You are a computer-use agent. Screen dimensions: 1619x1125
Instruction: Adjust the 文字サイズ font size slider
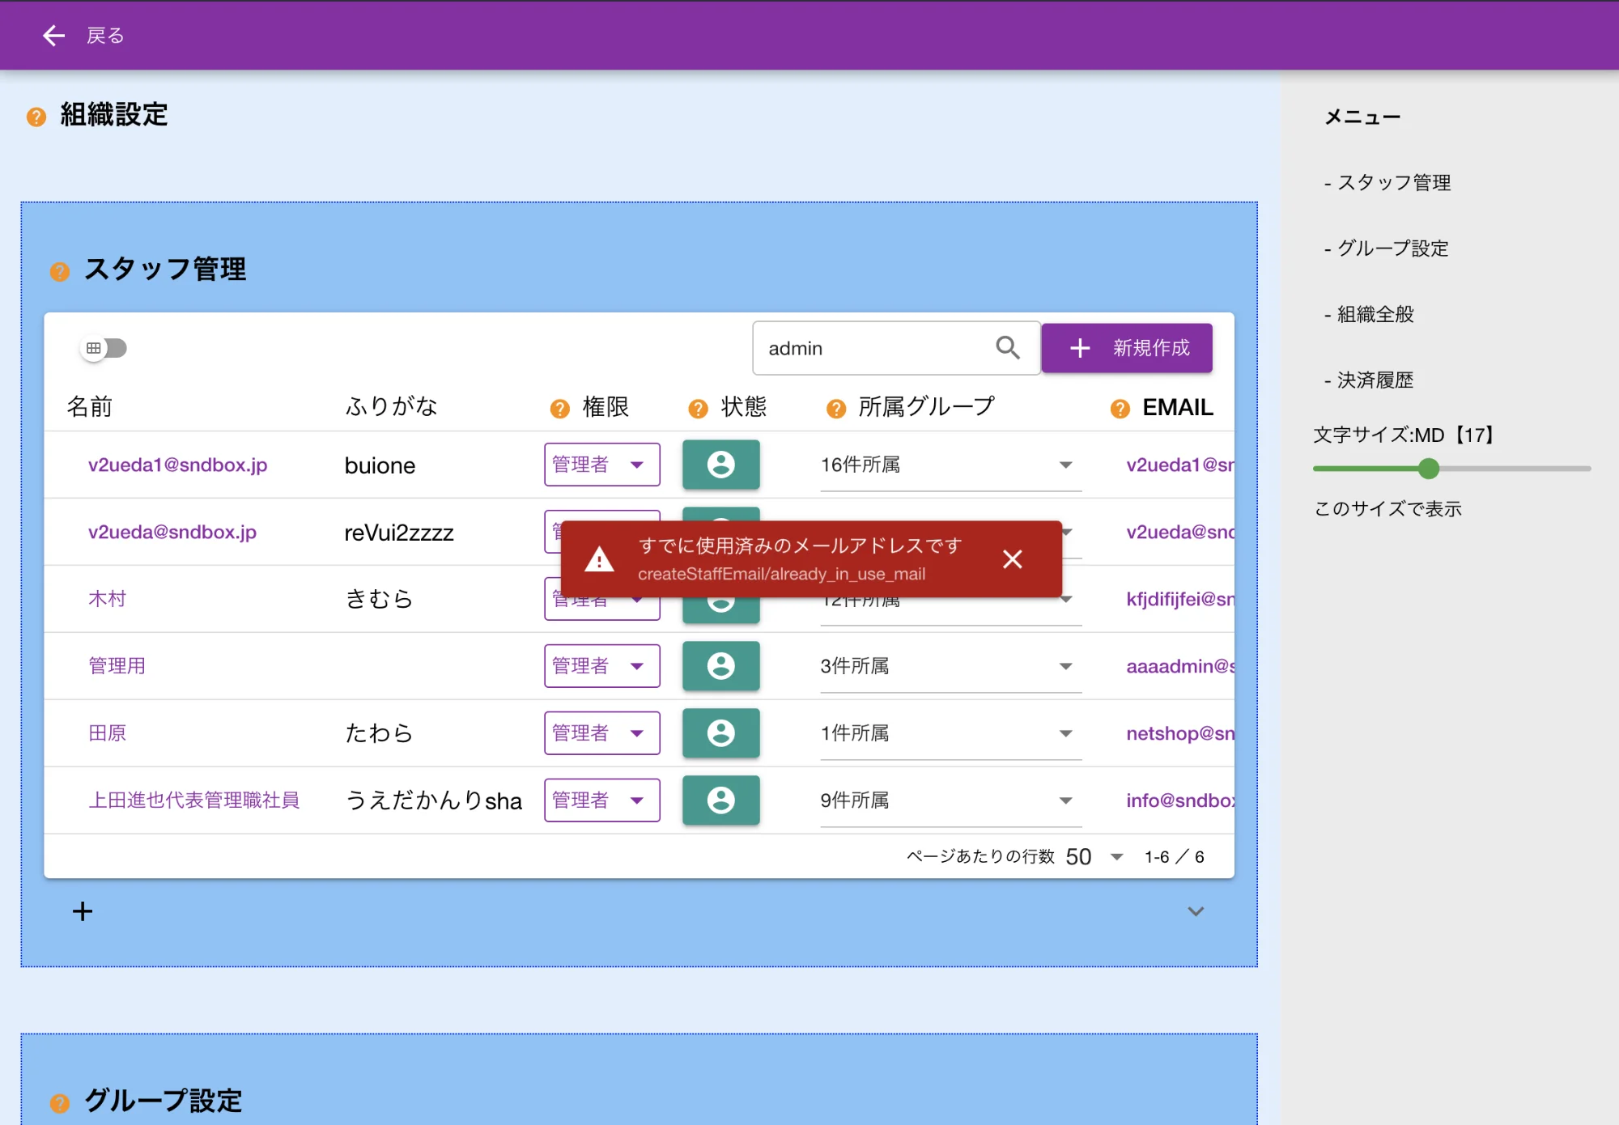(x=1429, y=469)
